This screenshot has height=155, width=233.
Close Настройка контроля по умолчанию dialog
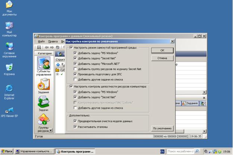172,41
